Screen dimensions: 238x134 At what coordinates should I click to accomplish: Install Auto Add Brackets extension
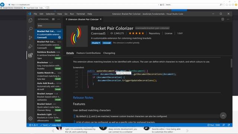[58, 89]
